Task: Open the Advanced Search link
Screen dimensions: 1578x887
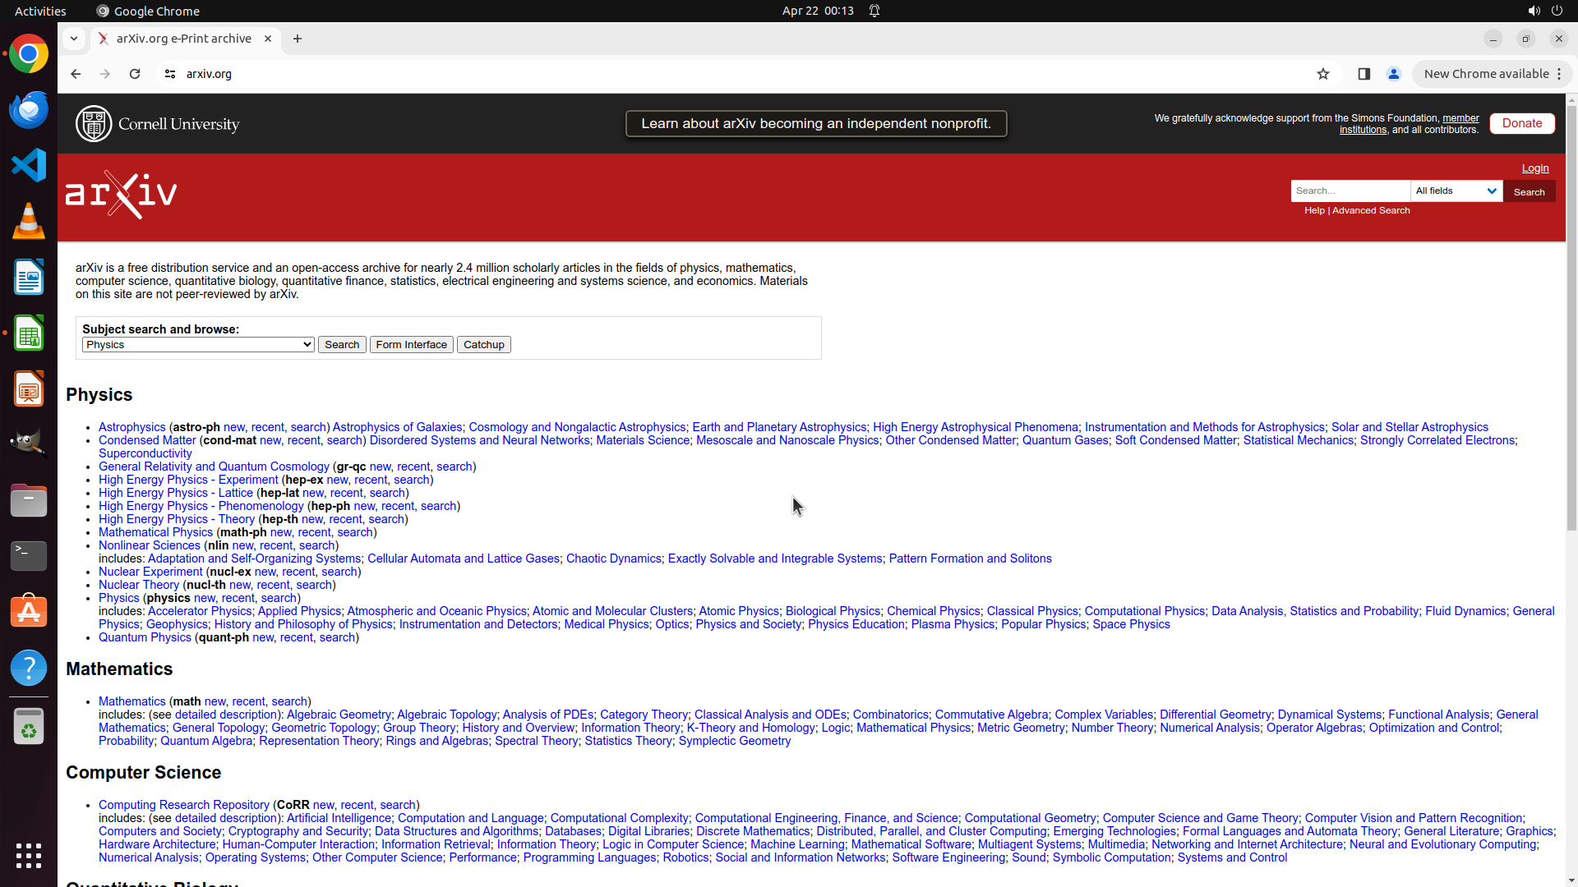Action: click(1371, 210)
